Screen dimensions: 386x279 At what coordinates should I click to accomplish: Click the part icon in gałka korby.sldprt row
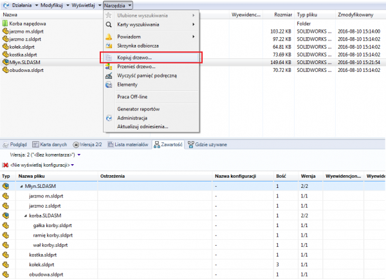6,225
